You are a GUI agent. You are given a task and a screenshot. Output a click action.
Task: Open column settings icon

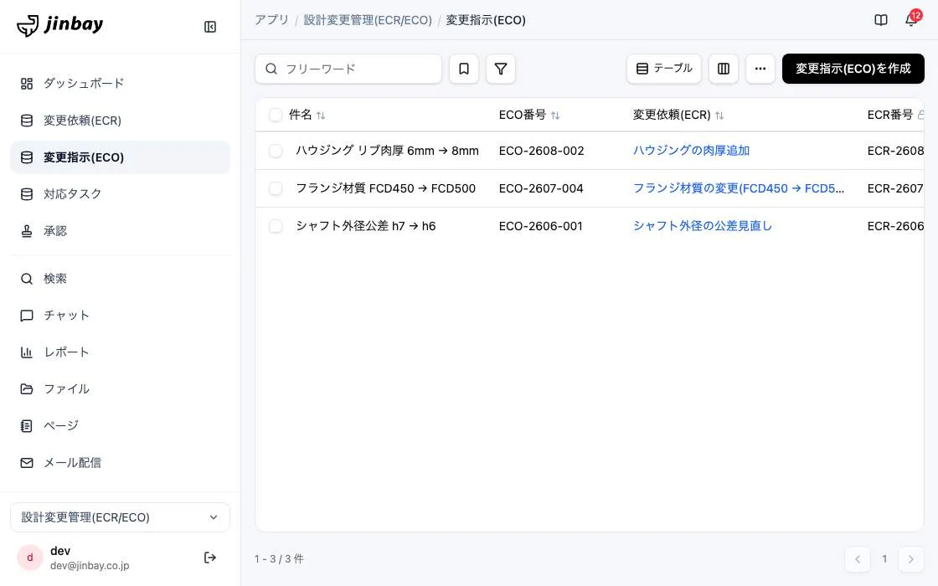(x=724, y=69)
